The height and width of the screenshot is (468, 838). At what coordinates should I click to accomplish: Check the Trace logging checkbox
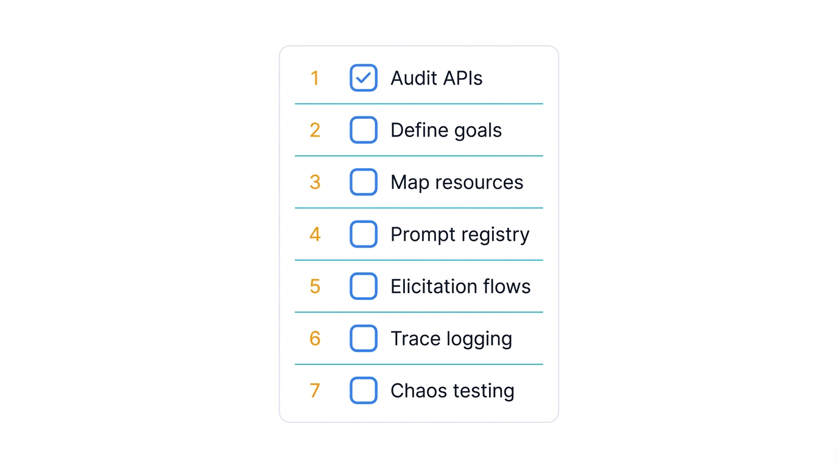pos(364,338)
